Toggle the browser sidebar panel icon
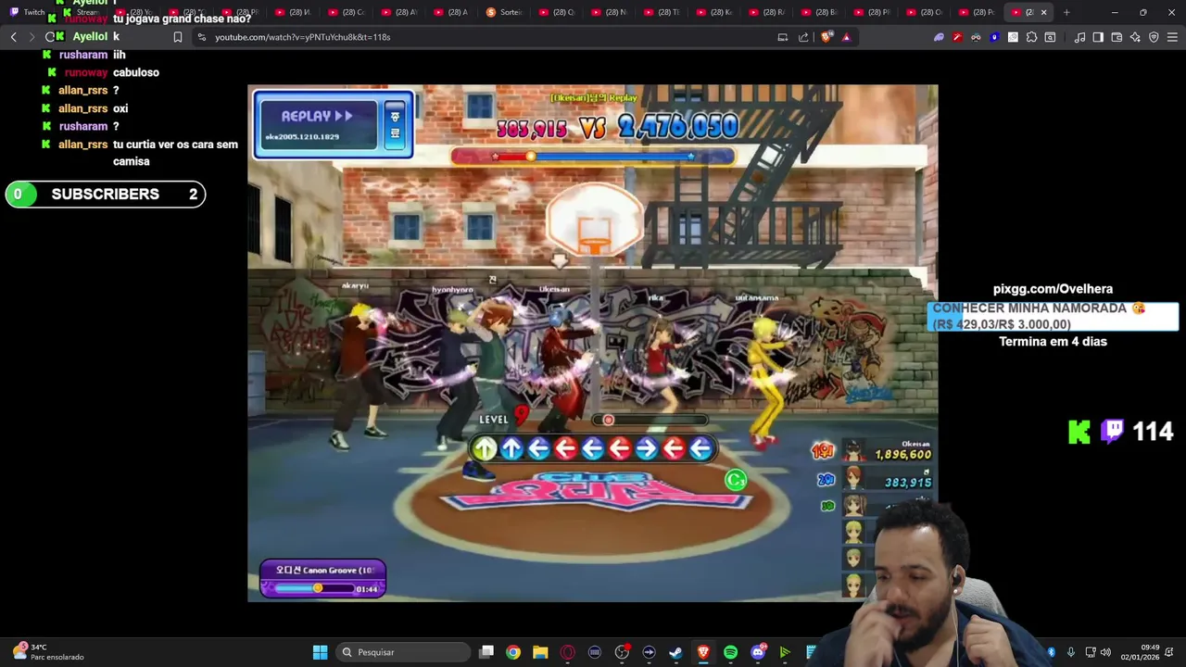The image size is (1186, 667). coord(1098,37)
